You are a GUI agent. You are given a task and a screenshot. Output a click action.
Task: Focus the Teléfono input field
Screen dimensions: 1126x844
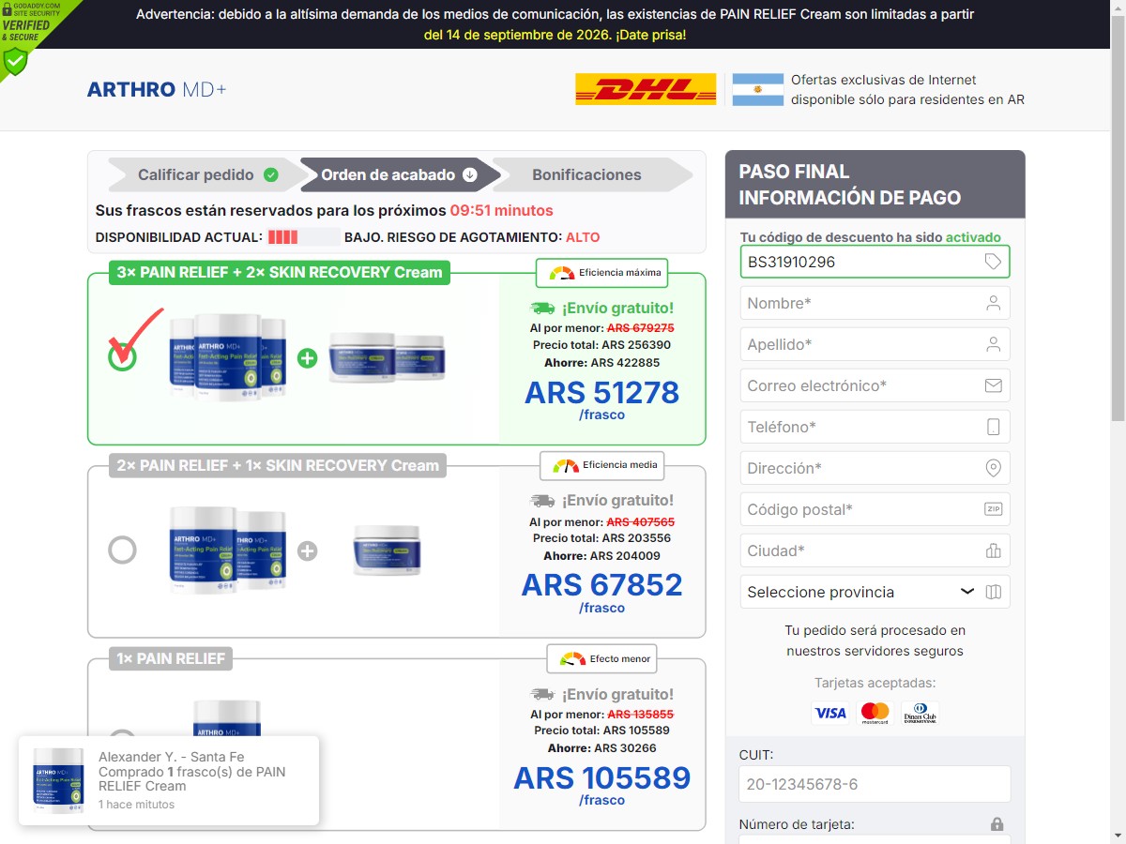click(x=875, y=427)
